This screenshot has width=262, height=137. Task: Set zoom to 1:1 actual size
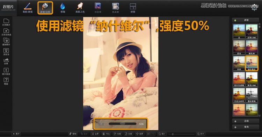coord(151,134)
